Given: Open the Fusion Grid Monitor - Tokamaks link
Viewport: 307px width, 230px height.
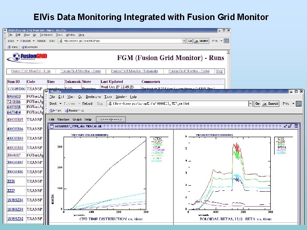Looking at the screenshot, I should [134, 71].
